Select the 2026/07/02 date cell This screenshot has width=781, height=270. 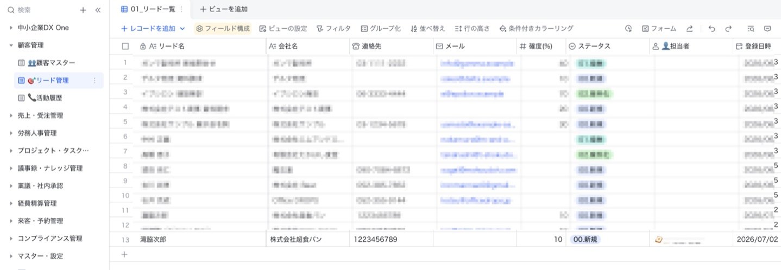pos(756,239)
